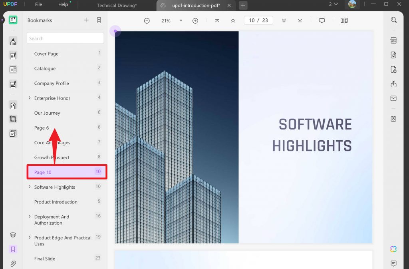Start slideshow presentation mode
This screenshot has width=409, height=269.
[x=322, y=21]
